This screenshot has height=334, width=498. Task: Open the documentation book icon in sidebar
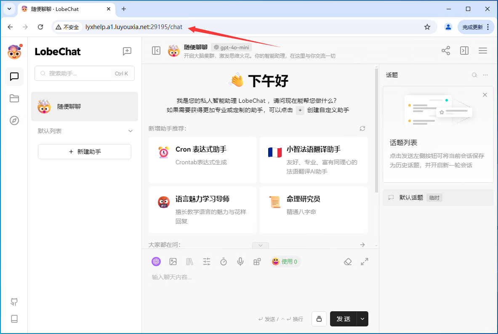14,319
